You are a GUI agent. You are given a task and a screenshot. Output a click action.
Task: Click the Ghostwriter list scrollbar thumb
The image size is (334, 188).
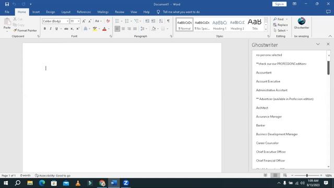click(328, 67)
